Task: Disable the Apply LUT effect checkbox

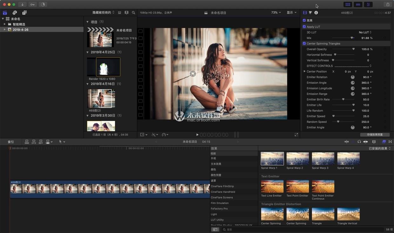Action: [x=304, y=27]
